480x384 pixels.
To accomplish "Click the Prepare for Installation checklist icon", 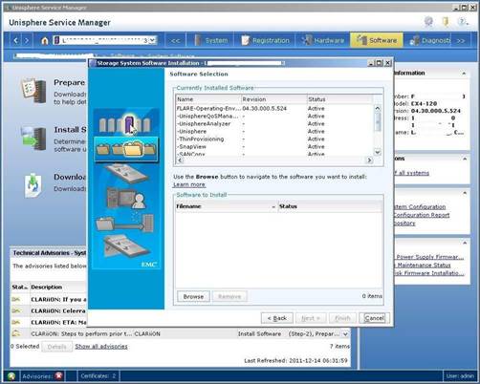I will click(33, 91).
